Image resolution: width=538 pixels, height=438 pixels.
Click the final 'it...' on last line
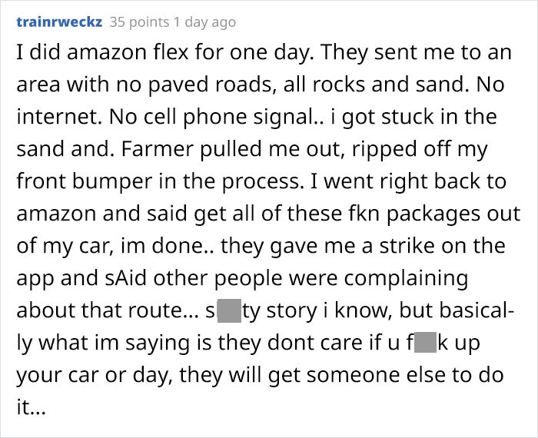tap(31, 408)
